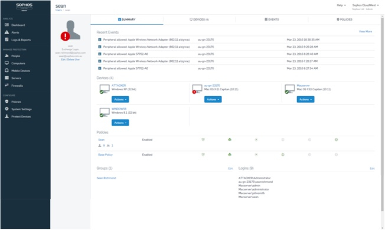This screenshot has height=230, width=385.
Task: Open the WINDOWS8 device link
Action: point(119,109)
